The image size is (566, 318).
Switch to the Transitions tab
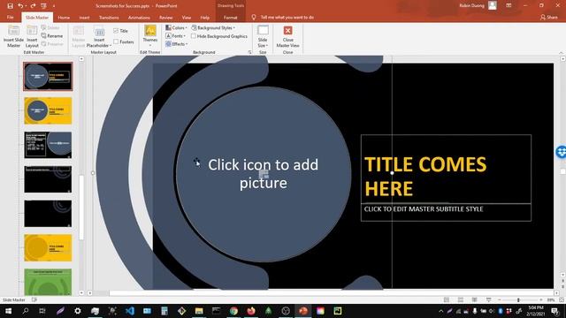pyautogui.click(x=109, y=18)
